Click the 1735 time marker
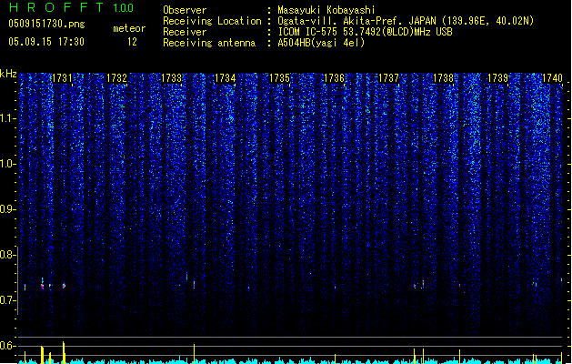572x364 pixels. 280,78
